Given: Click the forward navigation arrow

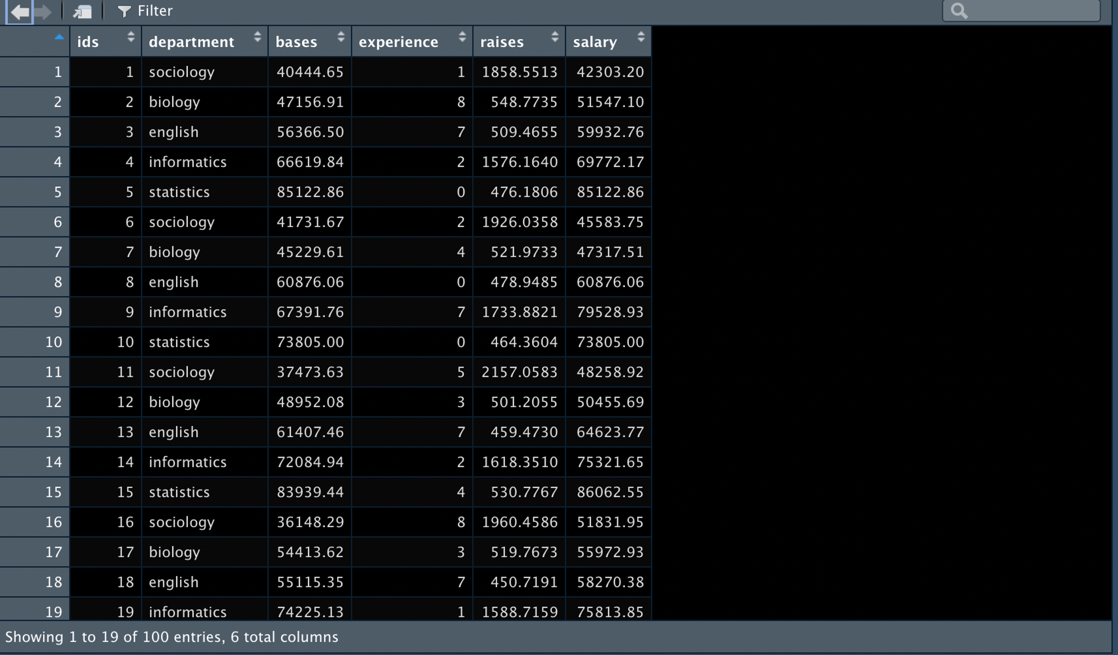Looking at the screenshot, I should [43, 11].
